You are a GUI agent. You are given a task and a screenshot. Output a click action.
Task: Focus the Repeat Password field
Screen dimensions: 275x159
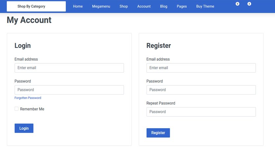pyautogui.click(x=201, y=112)
